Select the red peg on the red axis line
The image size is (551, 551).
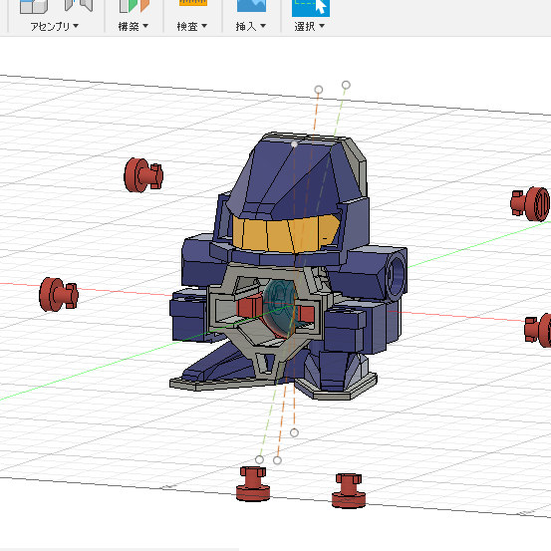click(x=59, y=295)
